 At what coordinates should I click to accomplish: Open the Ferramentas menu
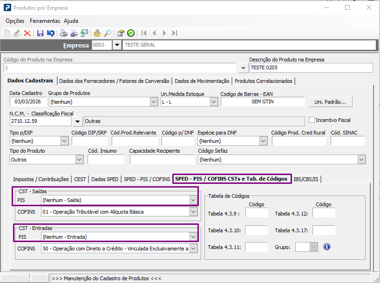45,21
